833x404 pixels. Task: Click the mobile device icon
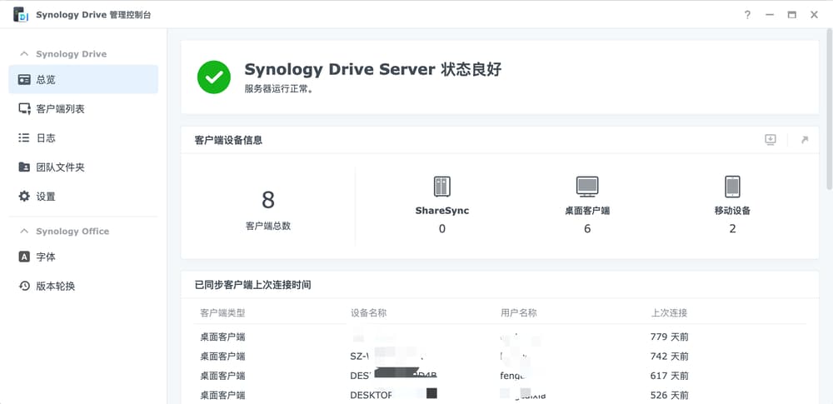pos(732,186)
